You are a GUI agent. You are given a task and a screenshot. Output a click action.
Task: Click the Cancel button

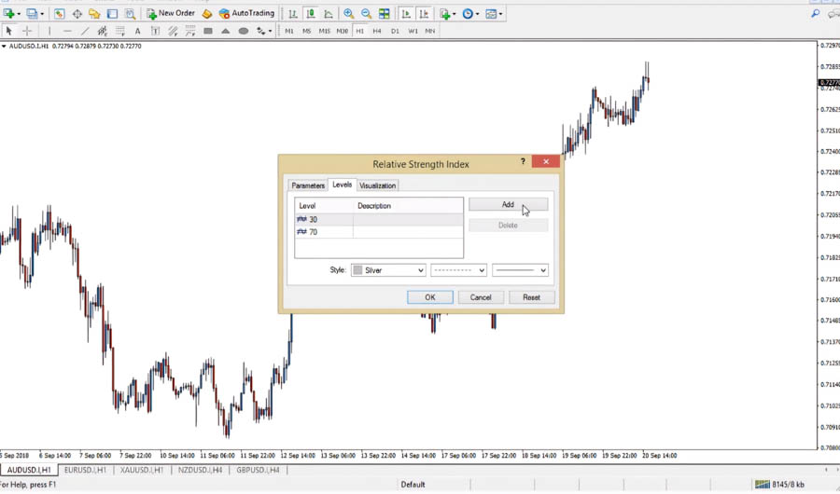[481, 297]
